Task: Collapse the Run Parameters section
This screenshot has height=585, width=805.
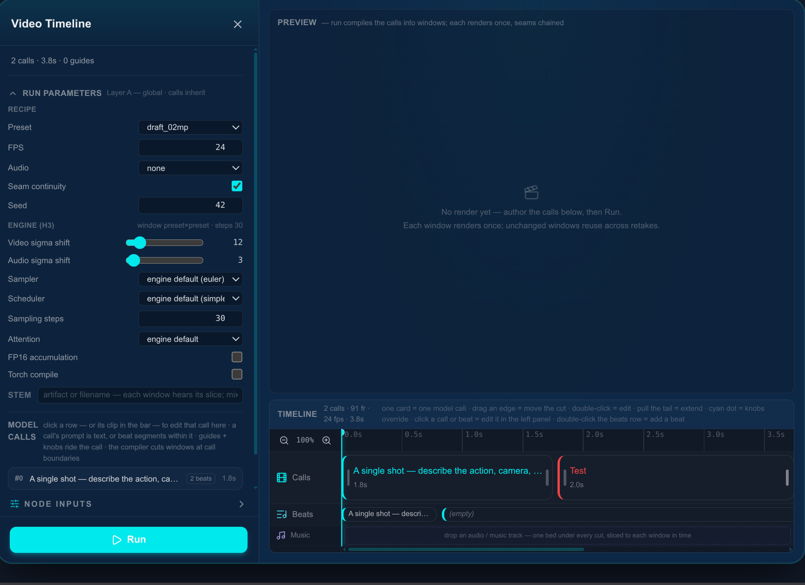Action: pos(13,93)
